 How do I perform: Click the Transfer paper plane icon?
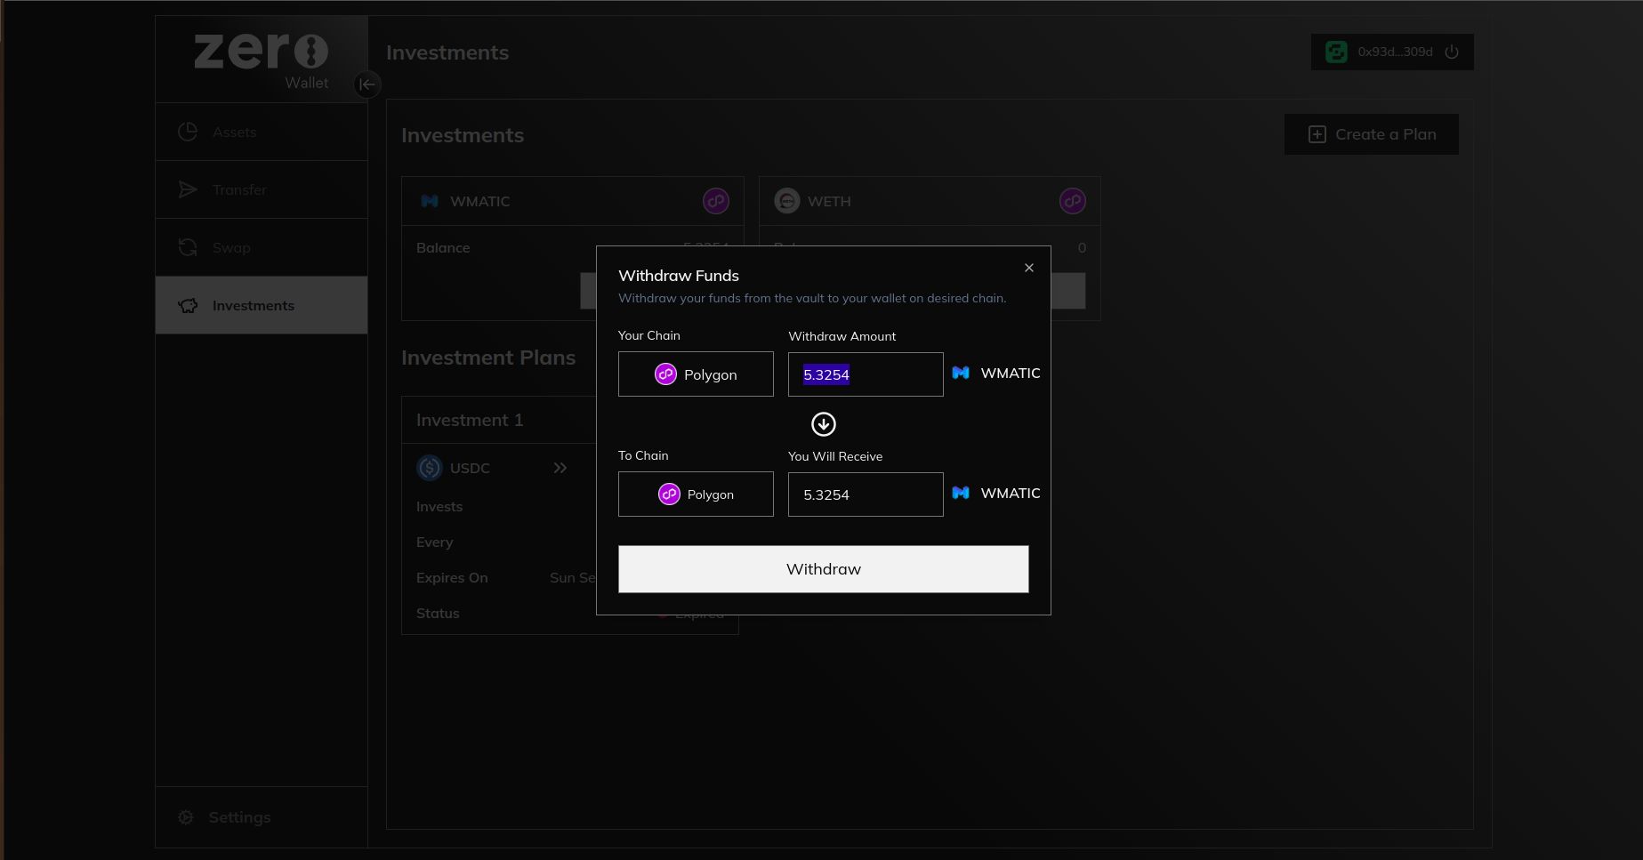pyautogui.click(x=188, y=189)
